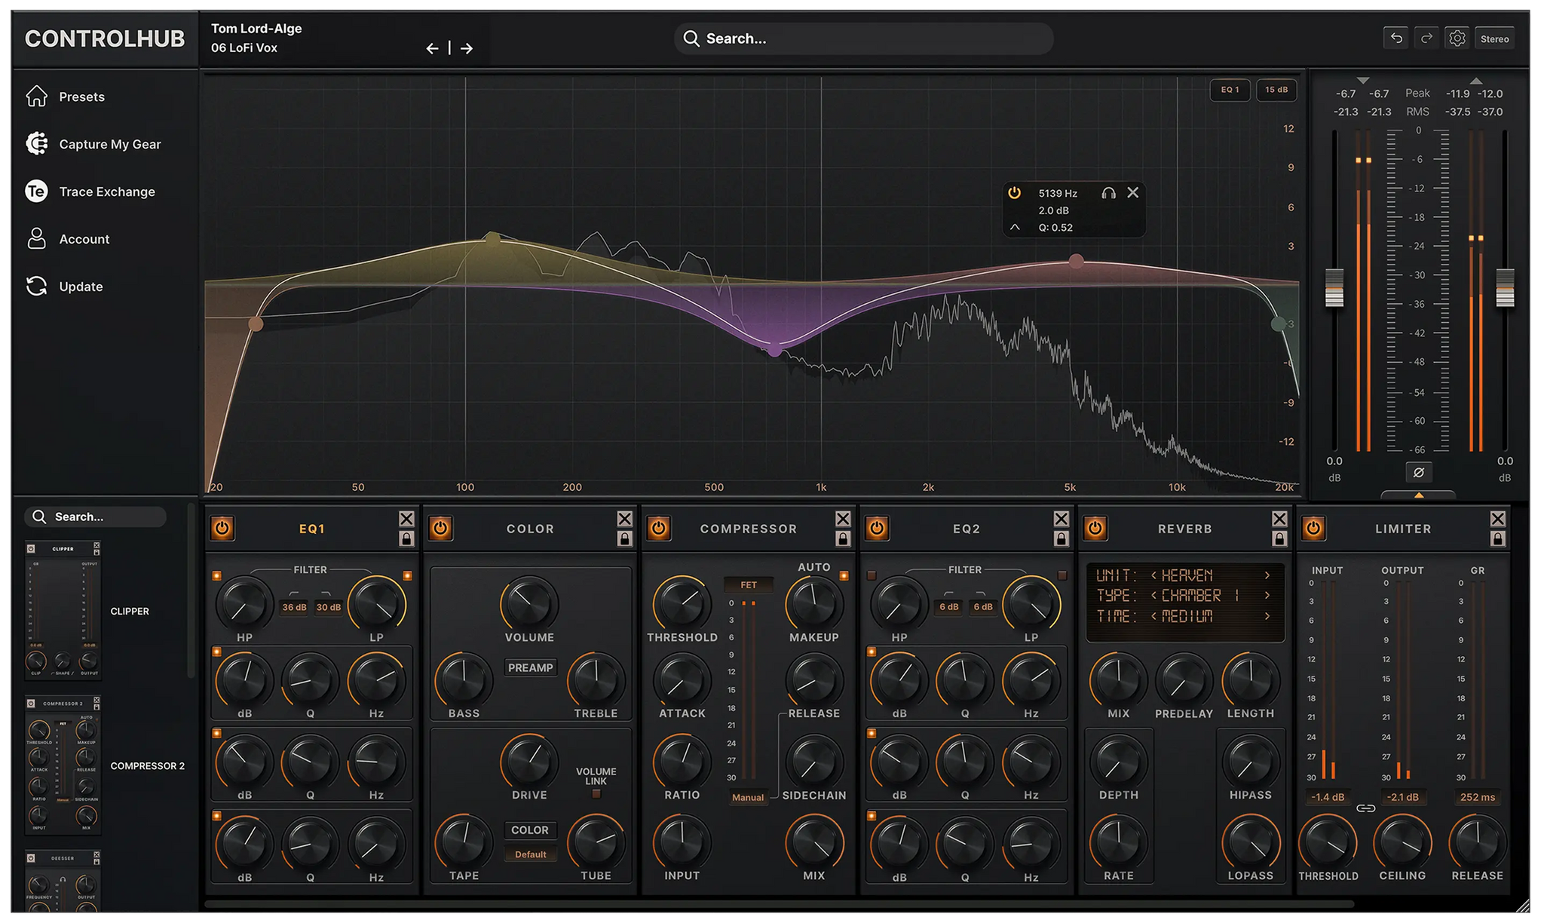This screenshot has width=1544, height=923.
Task: Click the Manual release button
Action: (748, 797)
